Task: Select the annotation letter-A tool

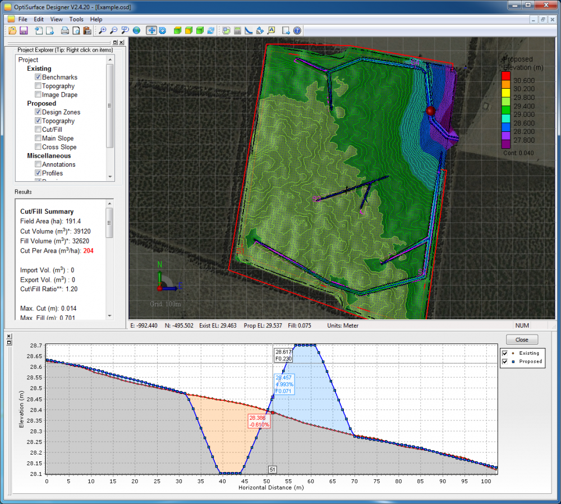Action: (x=271, y=31)
